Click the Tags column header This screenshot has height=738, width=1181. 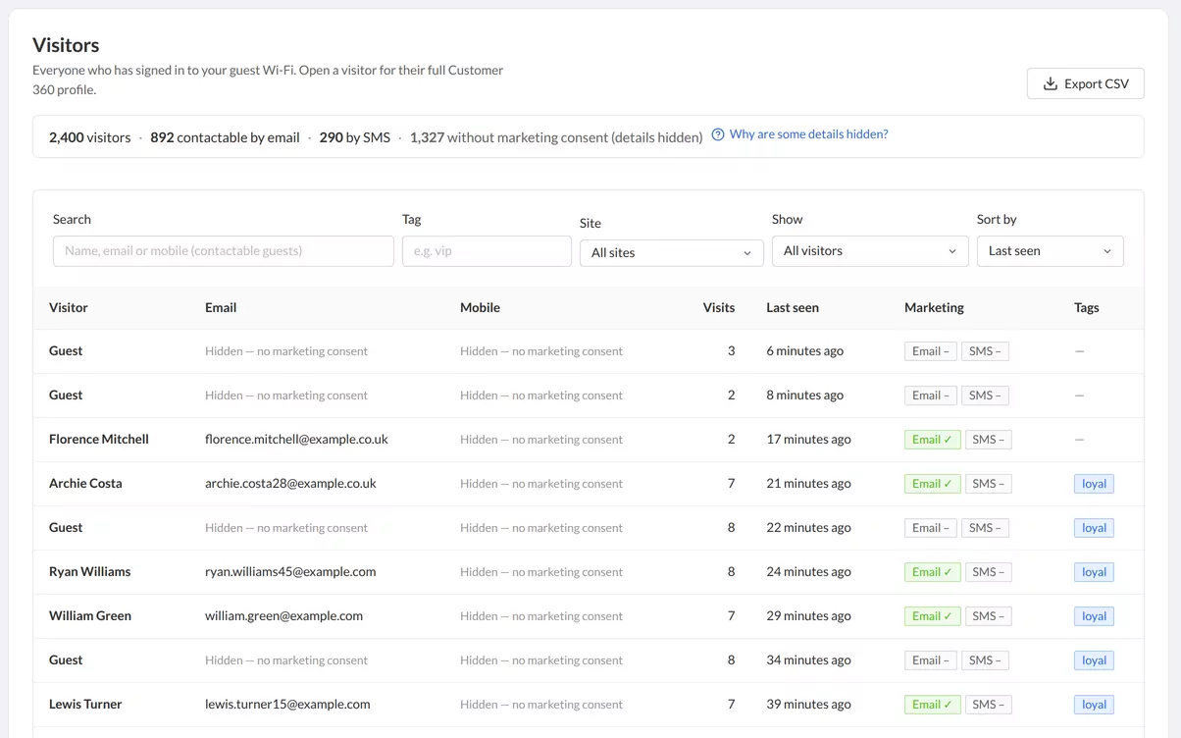click(1087, 307)
